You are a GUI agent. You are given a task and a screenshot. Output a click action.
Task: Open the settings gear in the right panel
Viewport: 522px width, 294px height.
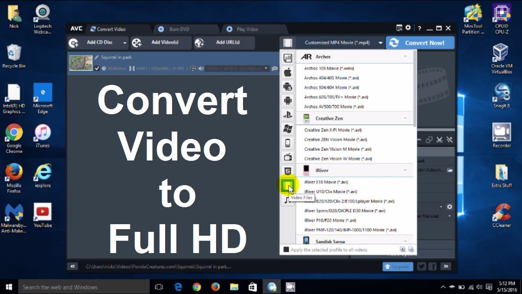point(449,207)
